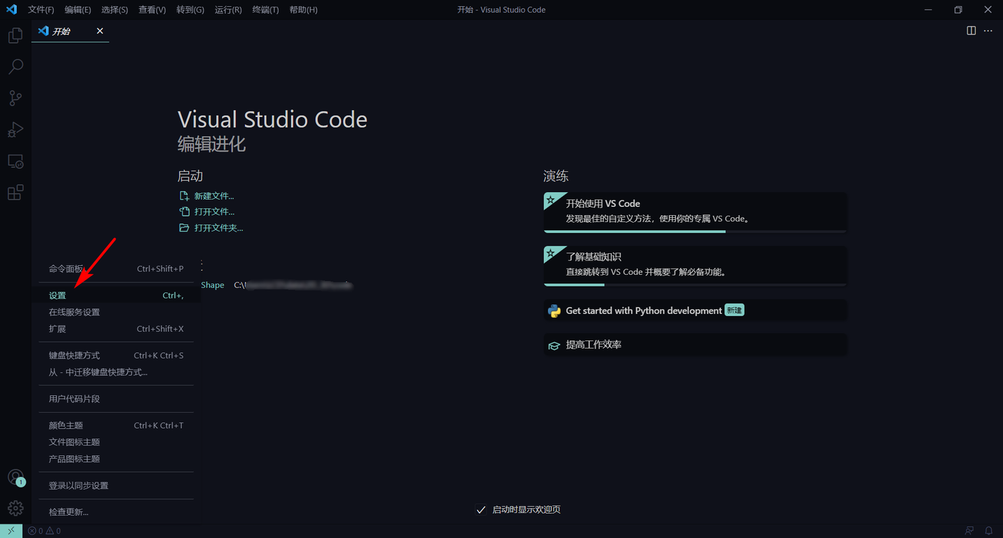
Task: Choose 用户代码片段 menu entry
Action: 116,399
